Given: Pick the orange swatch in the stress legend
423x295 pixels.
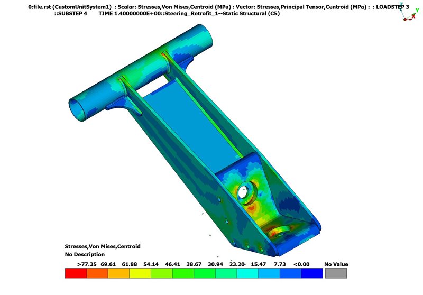Looking at the screenshot, I should pos(97,273).
